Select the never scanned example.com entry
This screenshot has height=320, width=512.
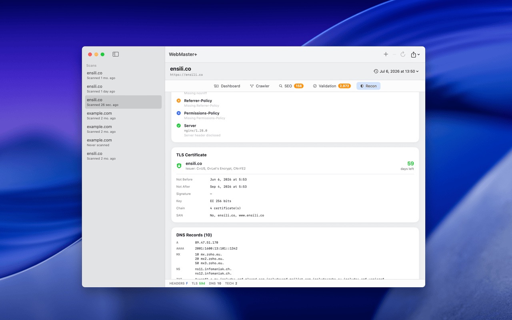pos(123,142)
